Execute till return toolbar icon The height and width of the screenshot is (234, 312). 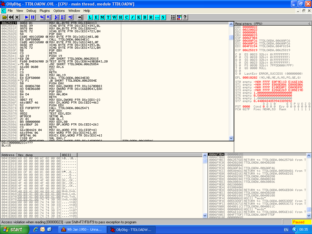click(71, 17)
